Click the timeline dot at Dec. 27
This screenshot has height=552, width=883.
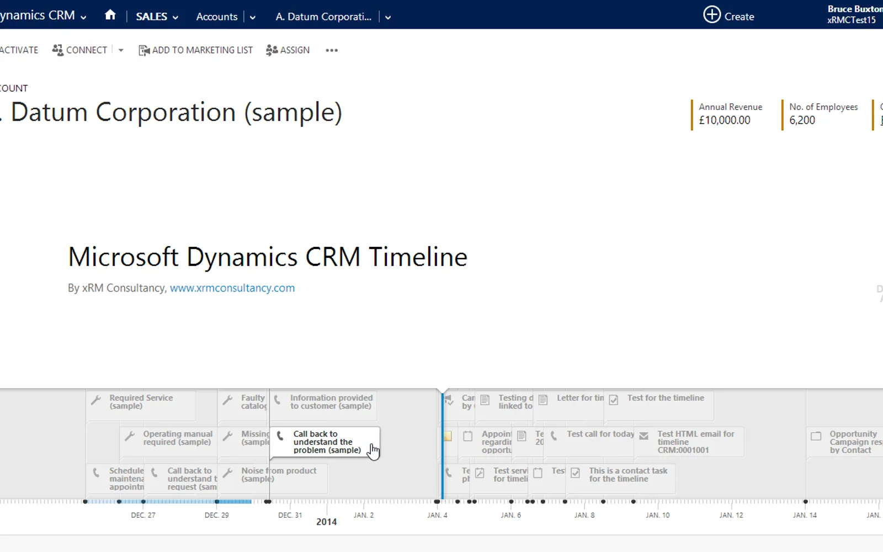[x=143, y=502]
